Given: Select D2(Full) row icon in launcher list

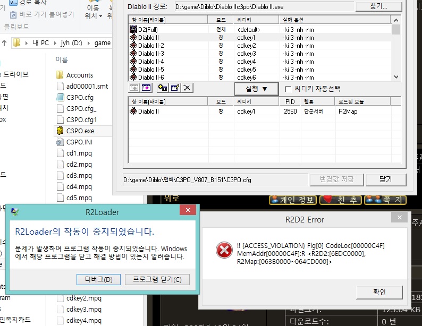Looking at the screenshot, I should pyautogui.click(x=133, y=29).
